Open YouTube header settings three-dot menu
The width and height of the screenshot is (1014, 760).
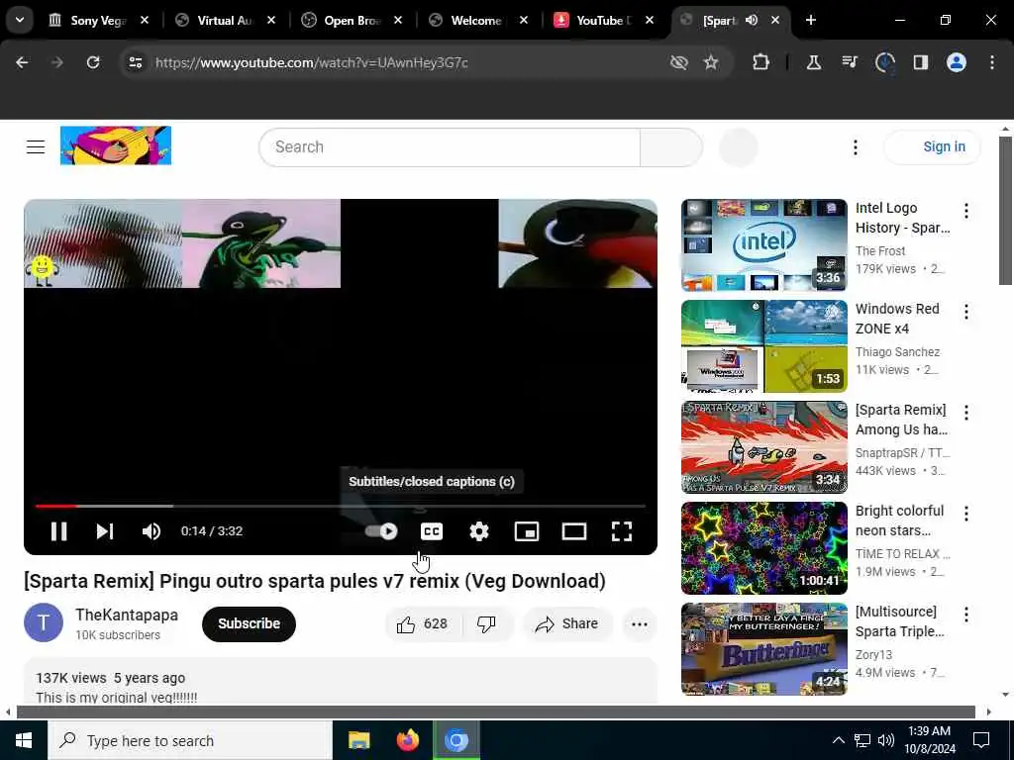(x=855, y=147)
